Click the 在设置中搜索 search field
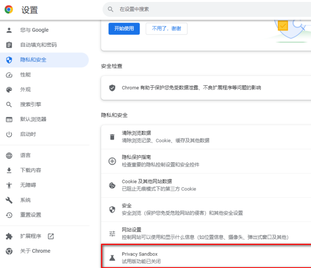This screenshot has height=268, width=311. pos(207,9)
